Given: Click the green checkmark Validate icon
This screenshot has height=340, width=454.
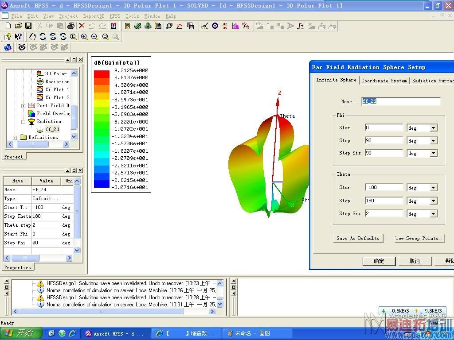Looking at the screenshot, I should 138,26.
